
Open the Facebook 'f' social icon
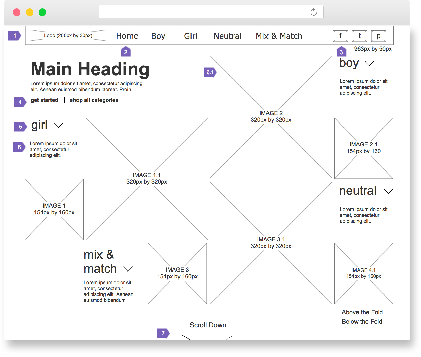[340, 36]
